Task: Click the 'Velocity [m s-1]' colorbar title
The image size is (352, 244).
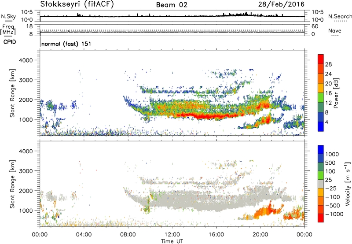Action: 348,184
